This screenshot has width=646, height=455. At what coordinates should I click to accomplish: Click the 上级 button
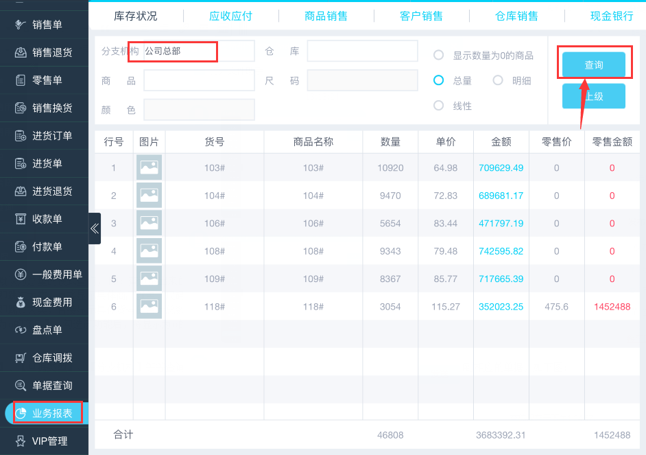(x=593, y=96)
